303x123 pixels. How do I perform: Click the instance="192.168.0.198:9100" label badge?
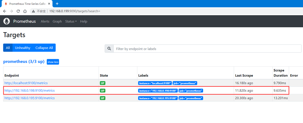click(x=158, y=90)
